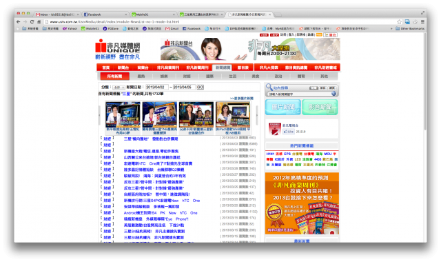Image resolution: width=441 pixels, height=262 pixels.
Task: Select the 娛樂 news category tab
Action: 164,77
